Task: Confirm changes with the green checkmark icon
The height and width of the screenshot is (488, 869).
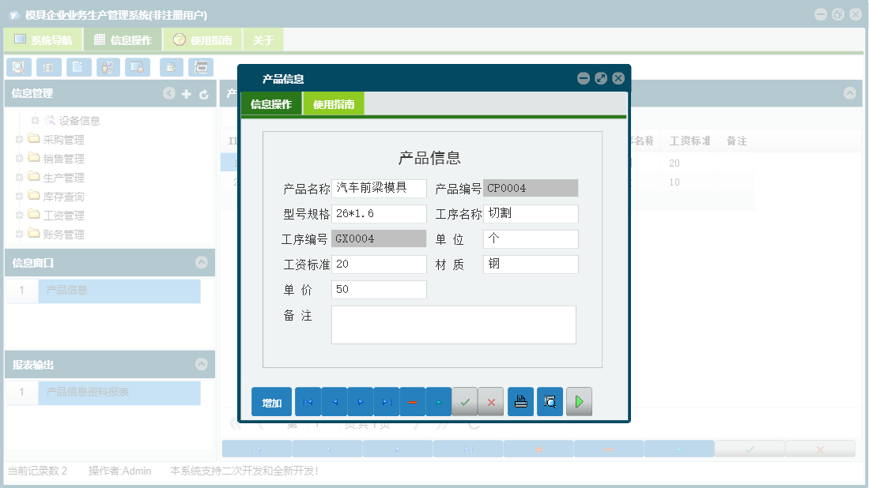Action: point(464,401)
